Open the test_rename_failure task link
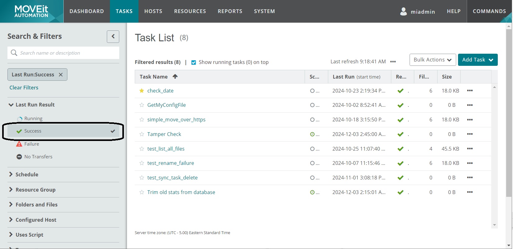 [x=170, y=163]
